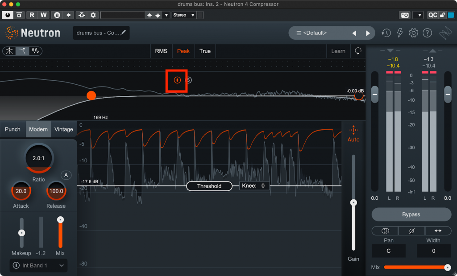Click the Makeup gain slider handle
The height and width of the screenshot is (276, 457).
pyautogui.click(x=21, y=233)
